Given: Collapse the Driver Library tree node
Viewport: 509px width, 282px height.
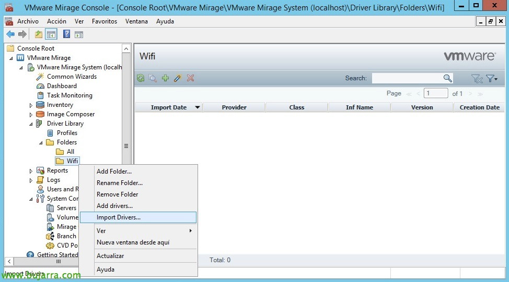Looking at the screenshot, I should (x=31, y=124).
